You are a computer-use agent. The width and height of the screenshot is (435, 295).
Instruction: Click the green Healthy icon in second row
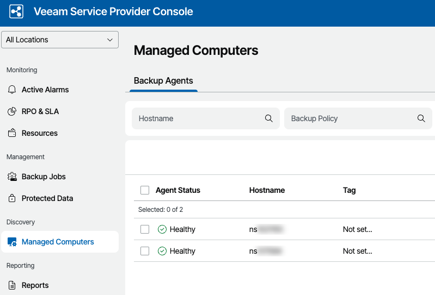162,251
